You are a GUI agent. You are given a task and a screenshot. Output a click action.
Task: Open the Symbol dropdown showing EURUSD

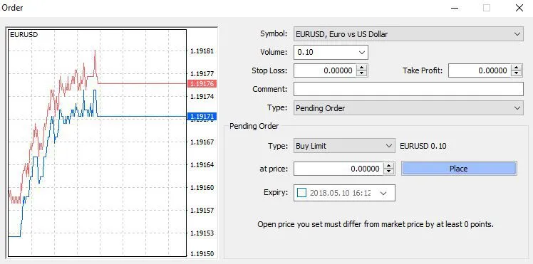(408, 34)
